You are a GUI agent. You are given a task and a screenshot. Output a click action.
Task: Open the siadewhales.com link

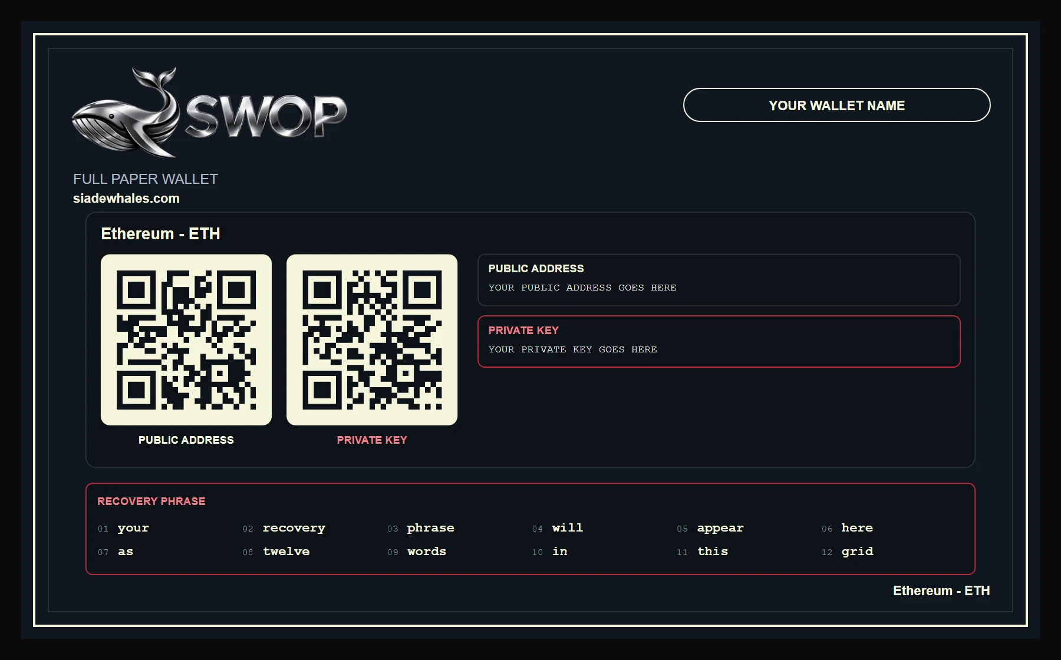tap(126, 199)
